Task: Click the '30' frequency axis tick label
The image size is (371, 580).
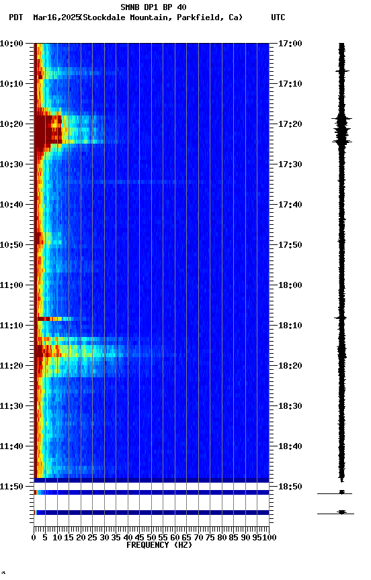Action: point(104,538)
